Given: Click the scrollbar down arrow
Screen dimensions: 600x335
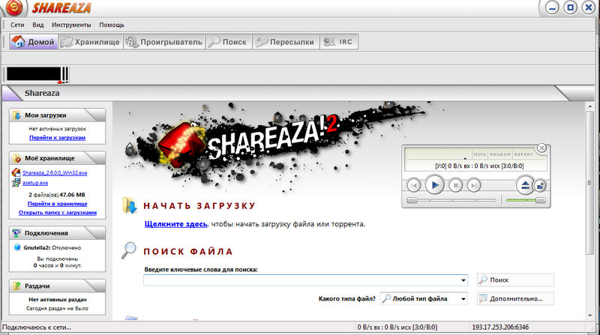Looking at the screenshot, I should point(589,316).
